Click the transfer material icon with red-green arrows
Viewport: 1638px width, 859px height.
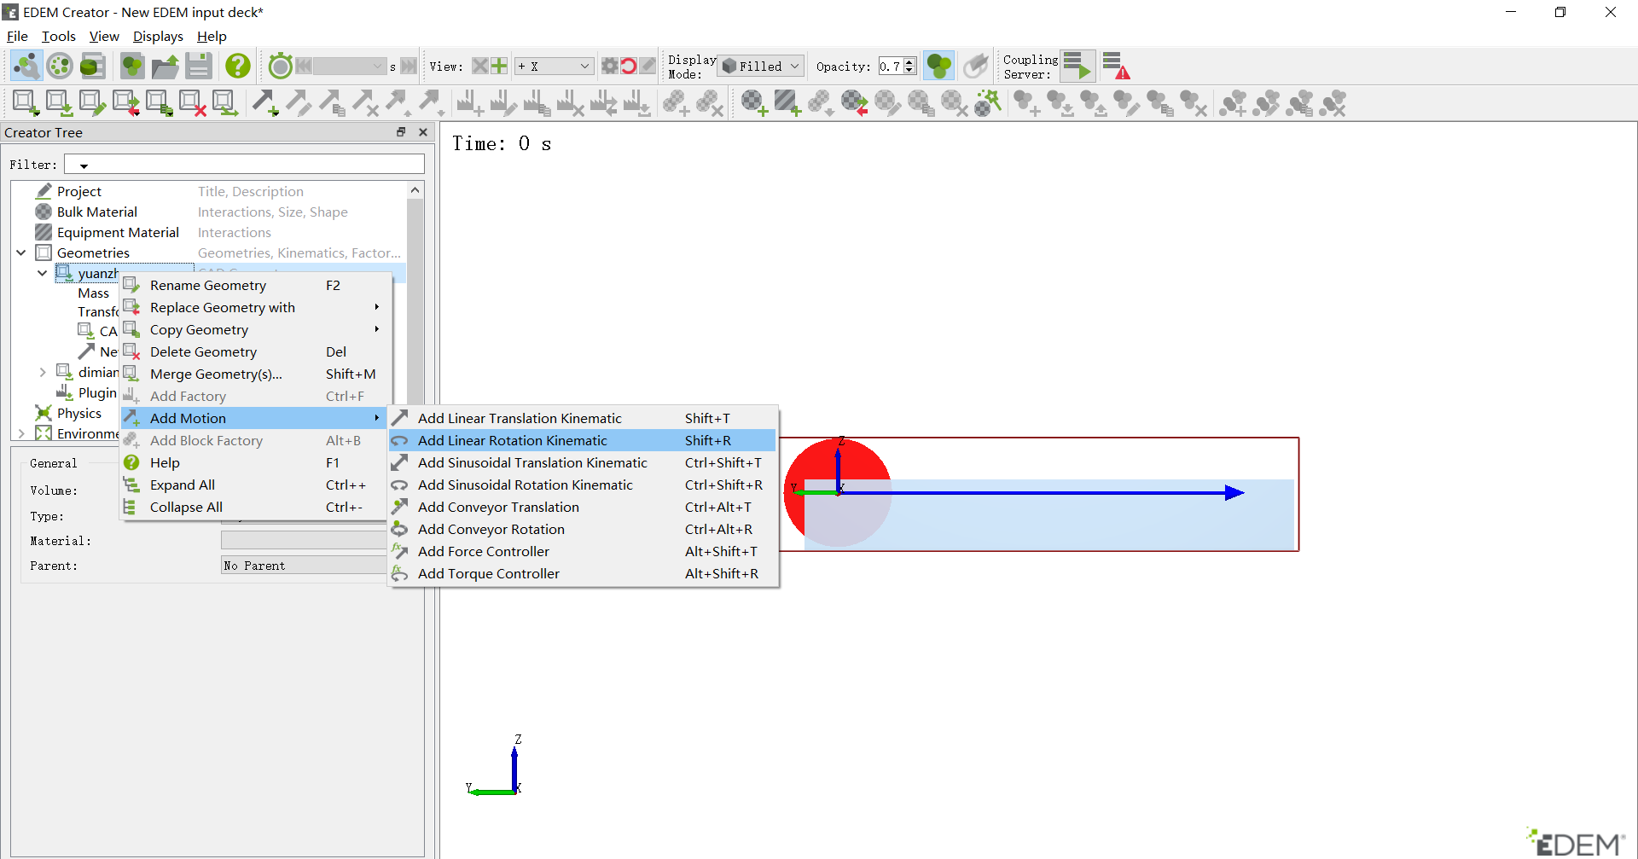click(854, 103)
